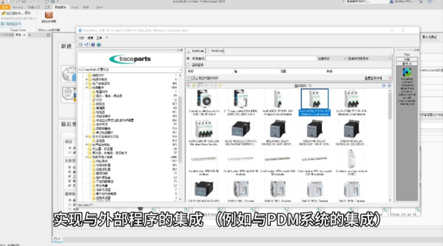Close the 模型 browser tab with its X
443x246 pixels.
coord(24,35)
